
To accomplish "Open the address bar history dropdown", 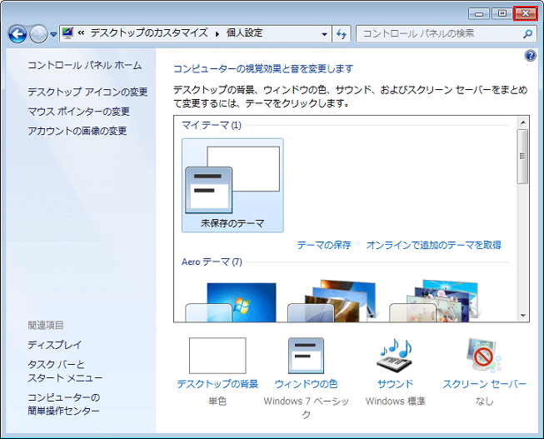I will pyautogui.click(x=324, y=34).
